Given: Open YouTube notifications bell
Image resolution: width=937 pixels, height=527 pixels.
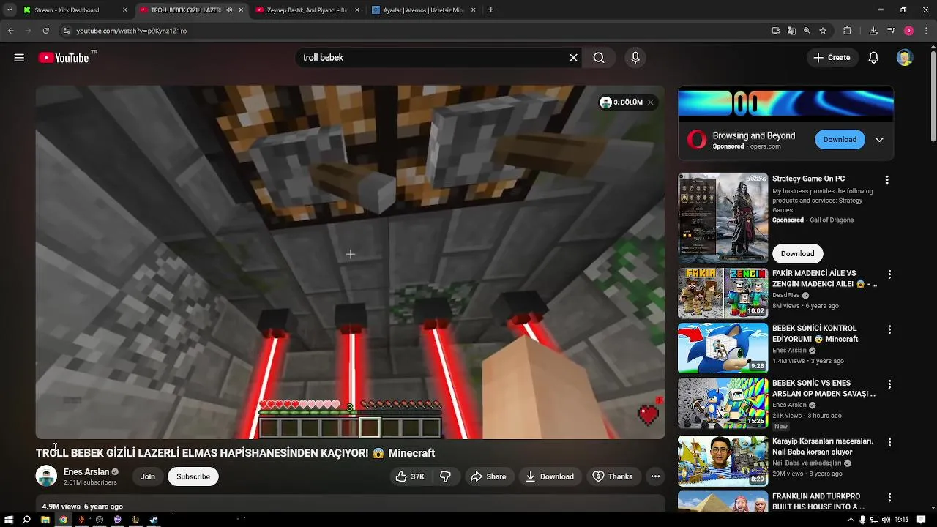Looking at the screenshot, I should click(873, 58).
